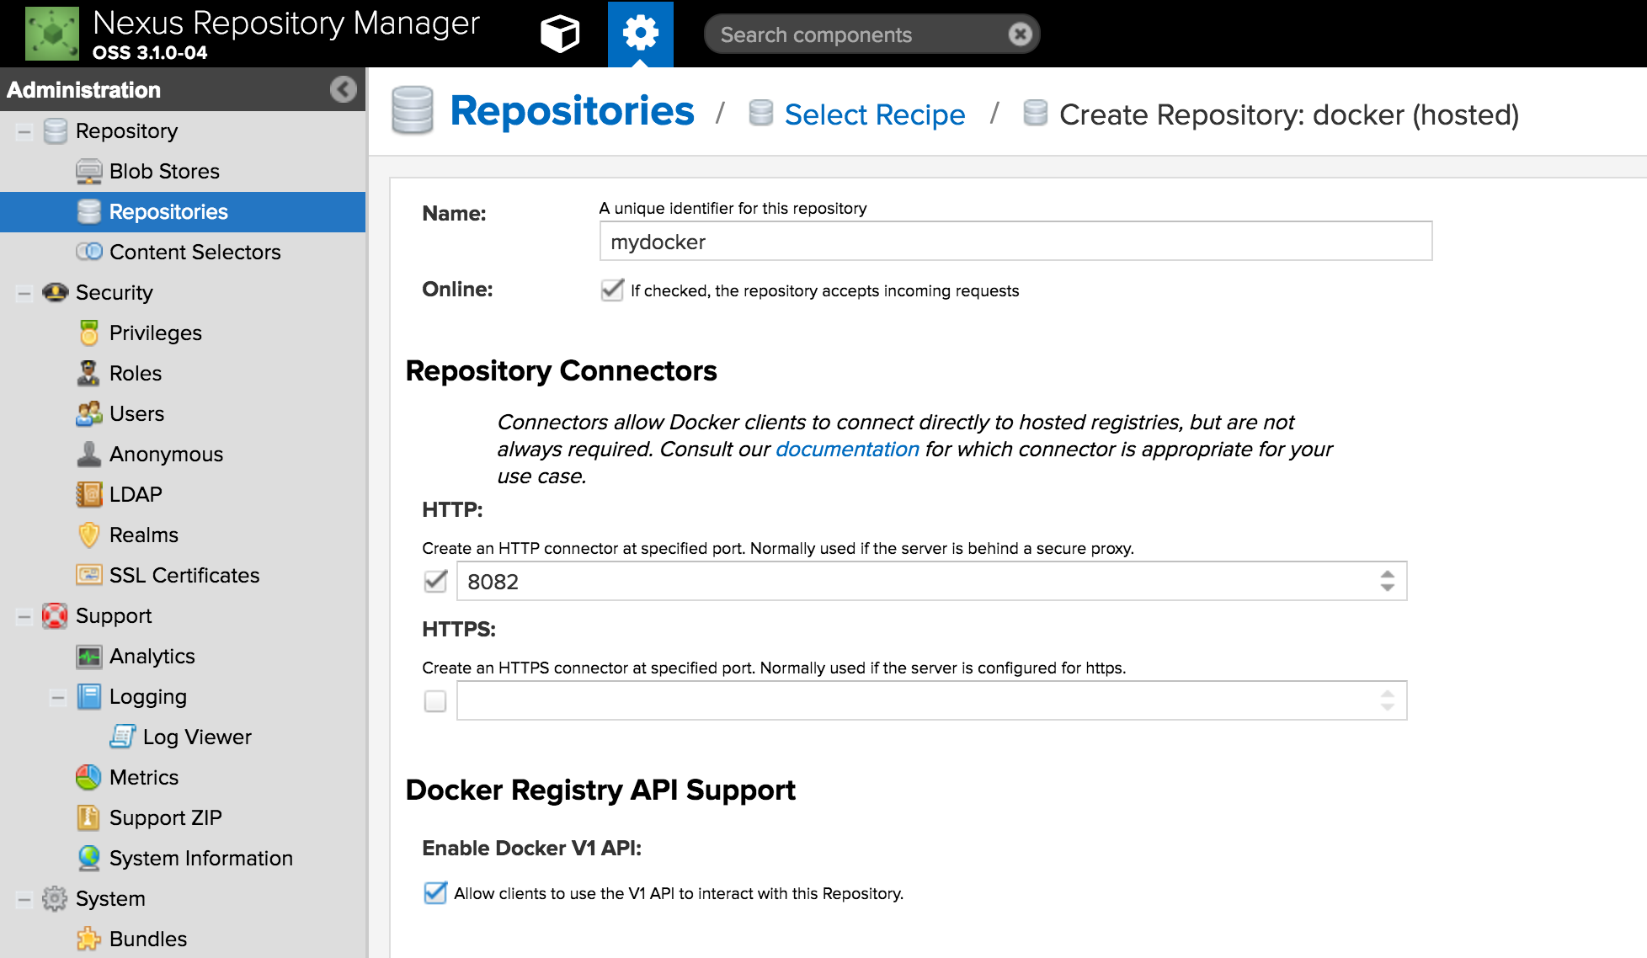This screenshot has height=958, width=1647.
Task: Open the Administration gear icon
Action: click(x=640, y=34)
